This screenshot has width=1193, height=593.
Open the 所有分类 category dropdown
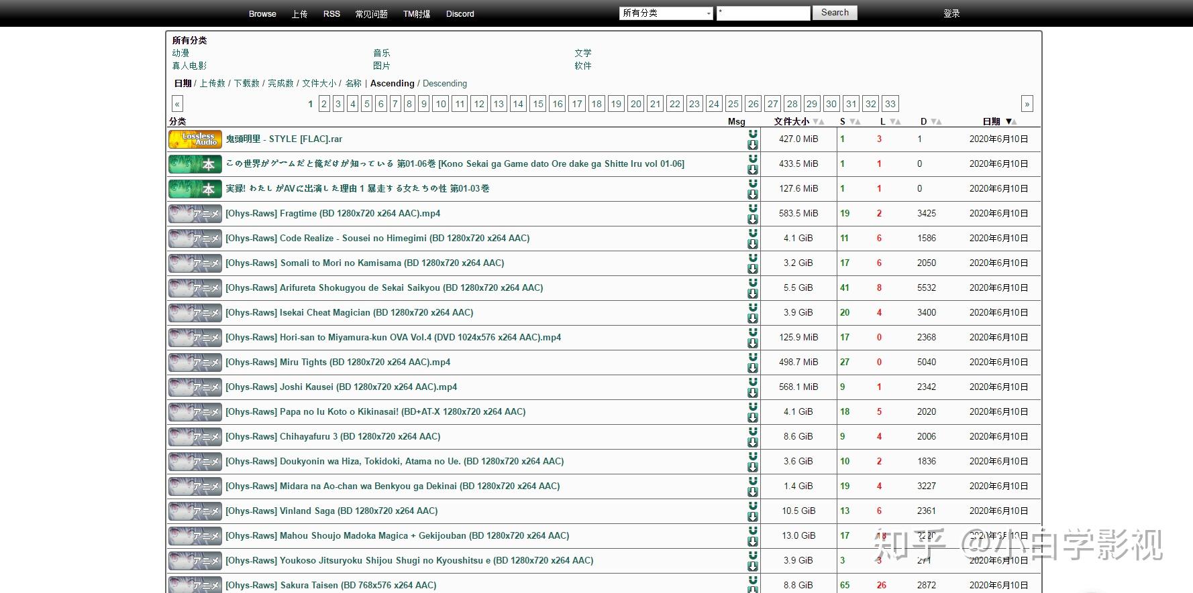tap(666, 13)
